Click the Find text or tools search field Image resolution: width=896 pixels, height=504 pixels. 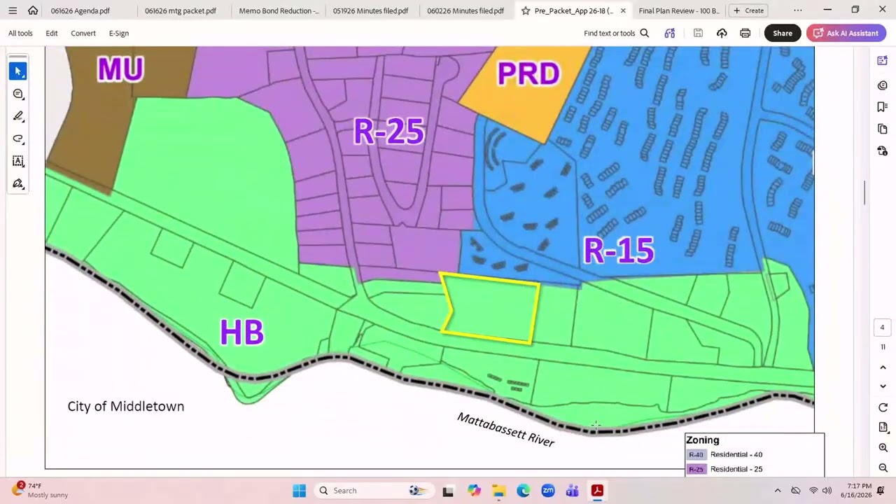click(x=617, y=33)
